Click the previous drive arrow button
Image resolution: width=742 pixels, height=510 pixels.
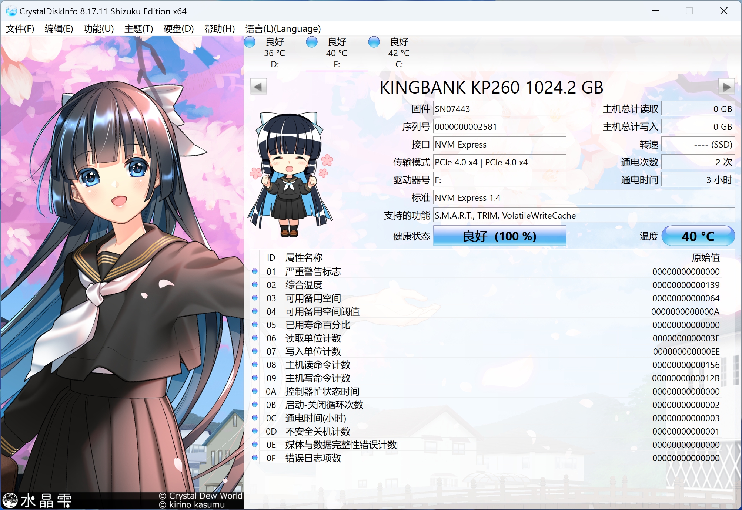[258, 86]
